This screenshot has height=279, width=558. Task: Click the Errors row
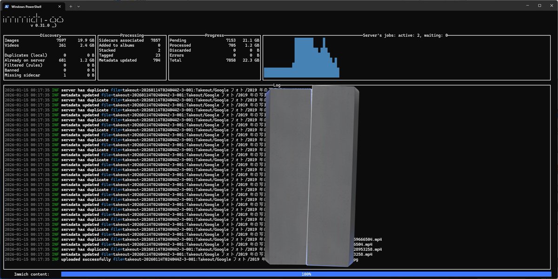tap(214, 55)
